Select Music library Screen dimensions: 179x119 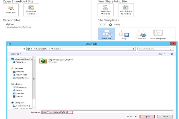tap(17, 90)
